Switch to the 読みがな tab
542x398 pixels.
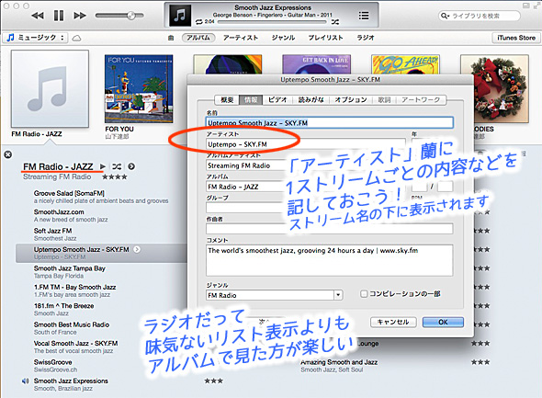click(x=311, y=100)
